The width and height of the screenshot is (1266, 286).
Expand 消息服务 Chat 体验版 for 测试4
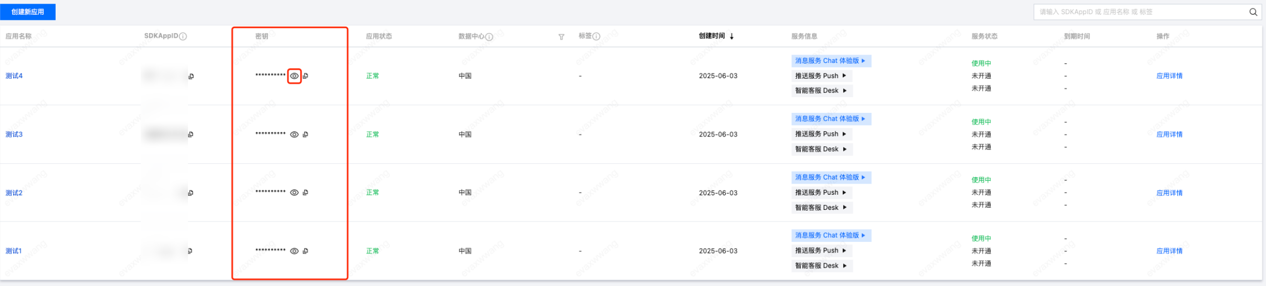831,61
